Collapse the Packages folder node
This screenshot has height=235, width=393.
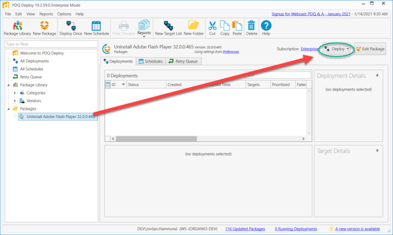[x=9, y=109]
